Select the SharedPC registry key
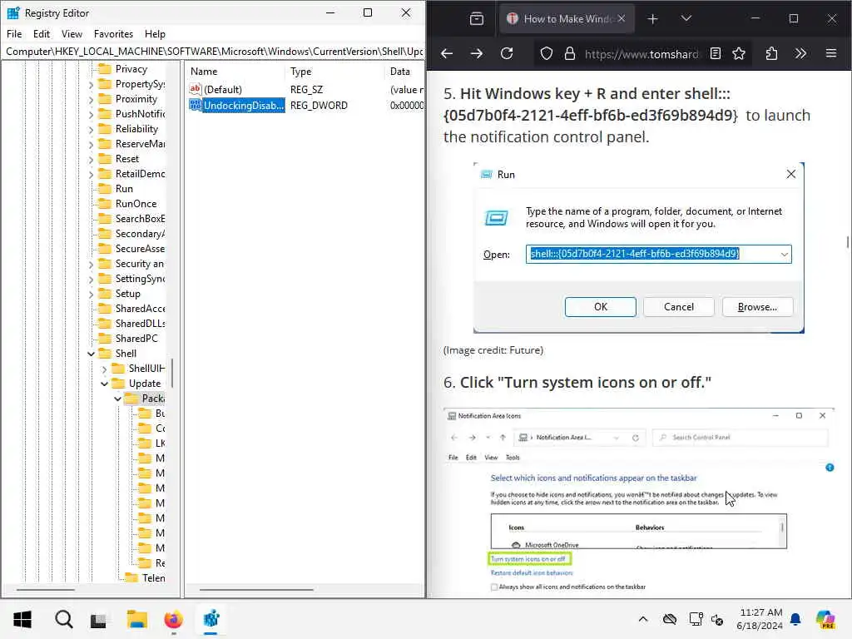Image resolution: width=852 pixels, height=639 pixels. 136,339
